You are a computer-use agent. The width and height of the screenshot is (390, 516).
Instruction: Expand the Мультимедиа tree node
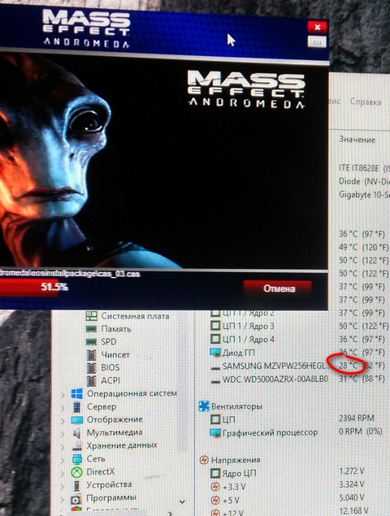63,433
